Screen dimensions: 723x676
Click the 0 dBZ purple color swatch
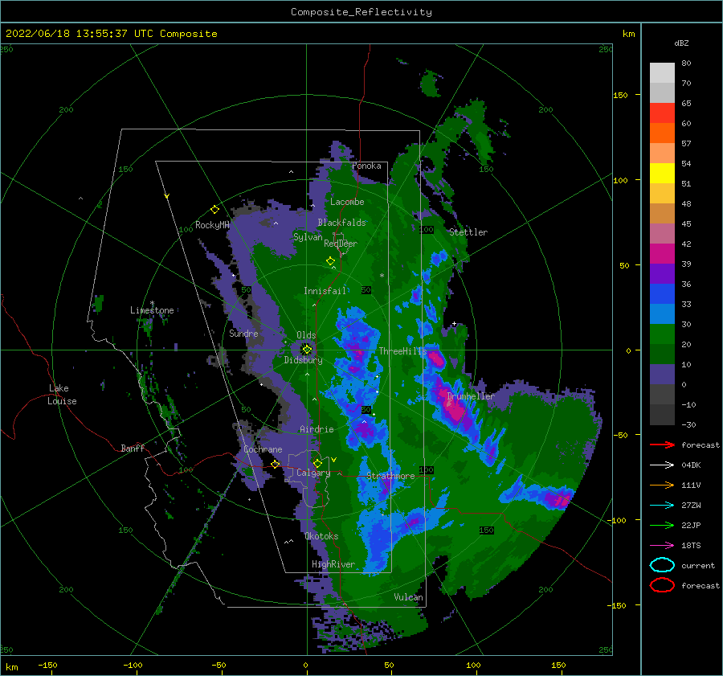[x=662, y=375]
